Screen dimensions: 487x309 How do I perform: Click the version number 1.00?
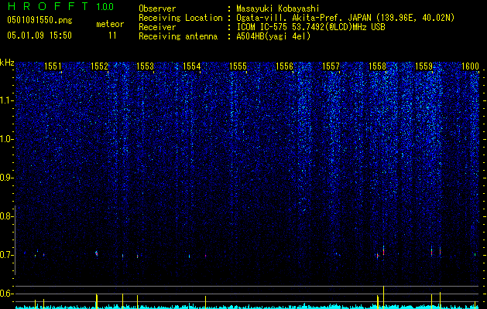pyautogui.click(x=105, y=6)
